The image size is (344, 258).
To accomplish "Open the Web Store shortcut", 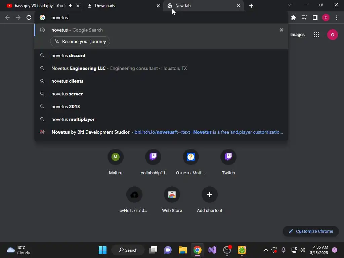I will click(x=172, y=200).
